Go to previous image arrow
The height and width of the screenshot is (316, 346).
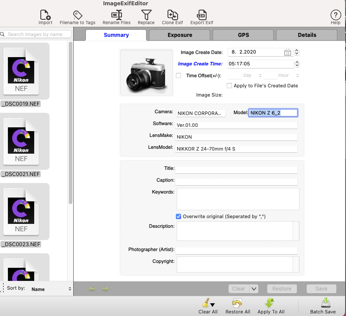pos(92,289)
